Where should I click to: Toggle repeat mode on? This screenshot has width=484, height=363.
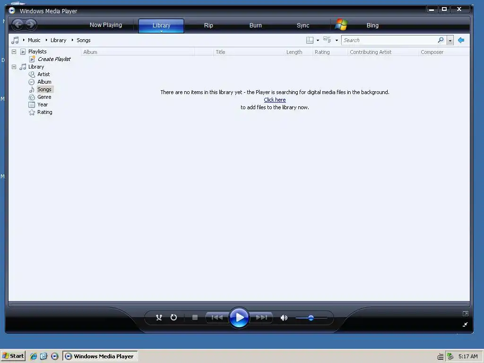coord(173,317)
